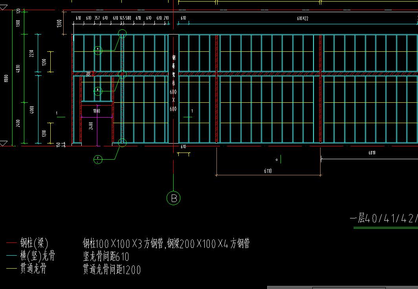Click the yellow legend swatch for 贯通龙骨
Screen dimensions: 418x289
click(11, 269)
